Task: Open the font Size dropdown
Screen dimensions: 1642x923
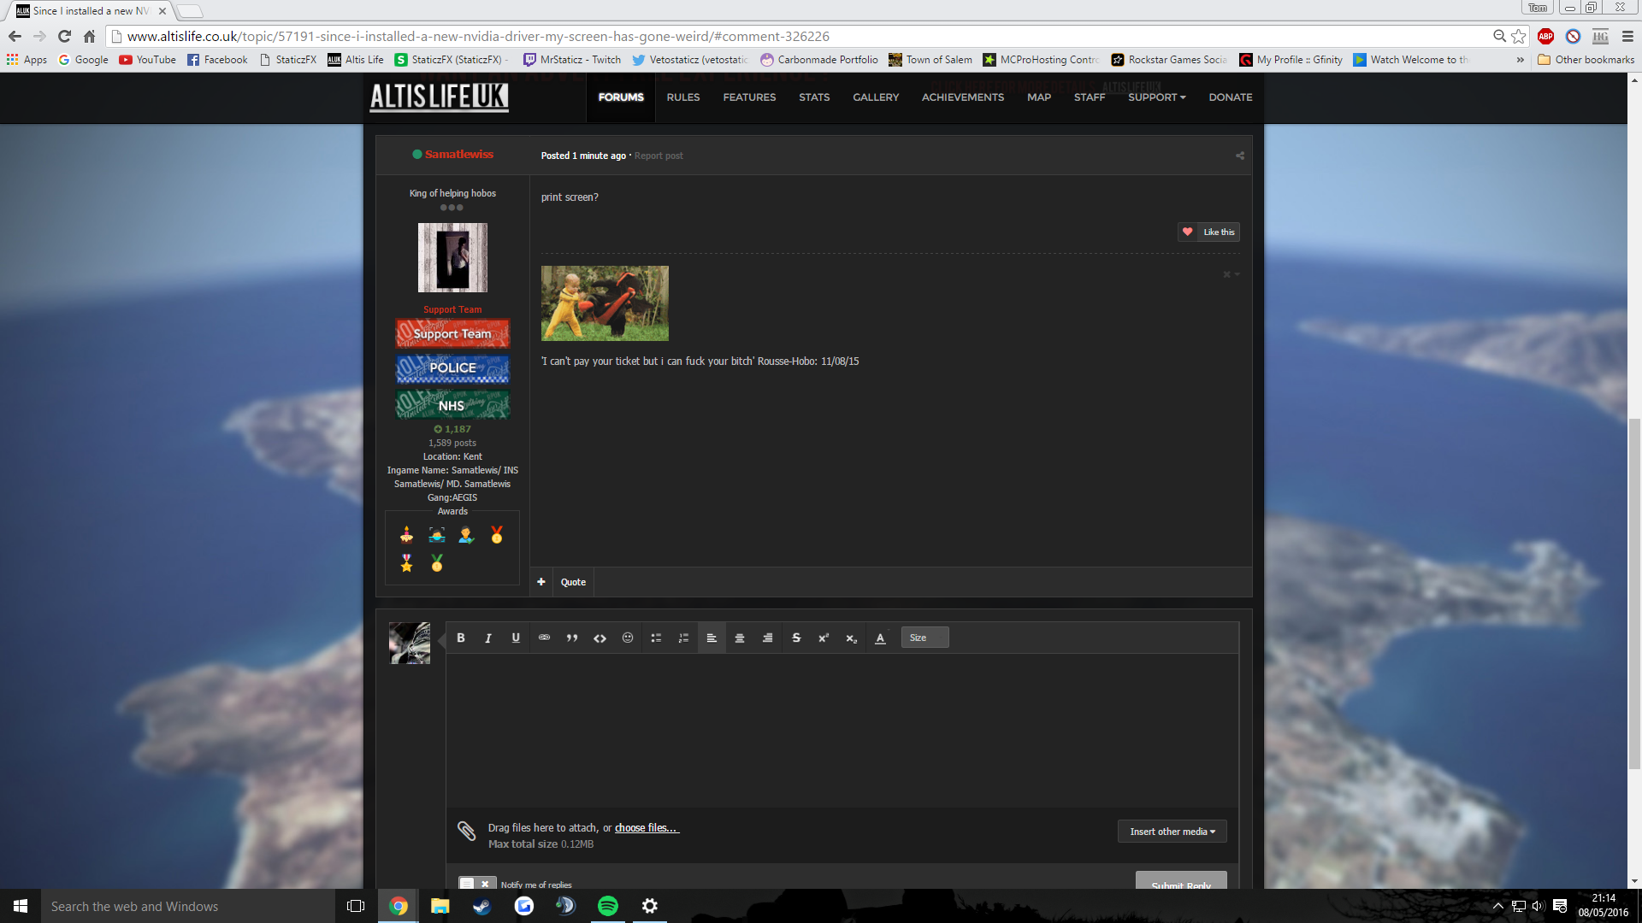Action: (x=924, y=638)
